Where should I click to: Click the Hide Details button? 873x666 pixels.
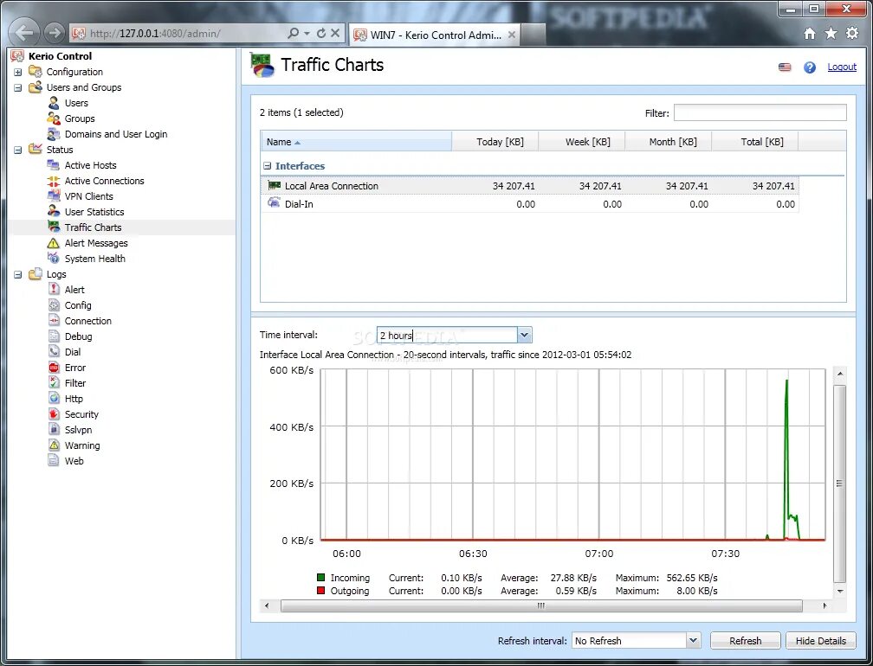[x=821, y=640]
